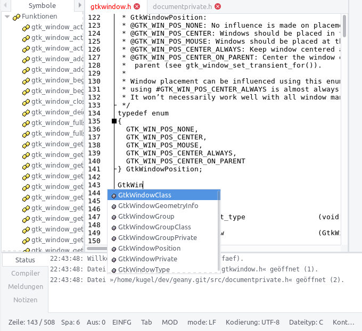The width and height of the screenshot is (362, 331).
Task: Open the Symbole sidebar tab
Action: tap(42, 5)
